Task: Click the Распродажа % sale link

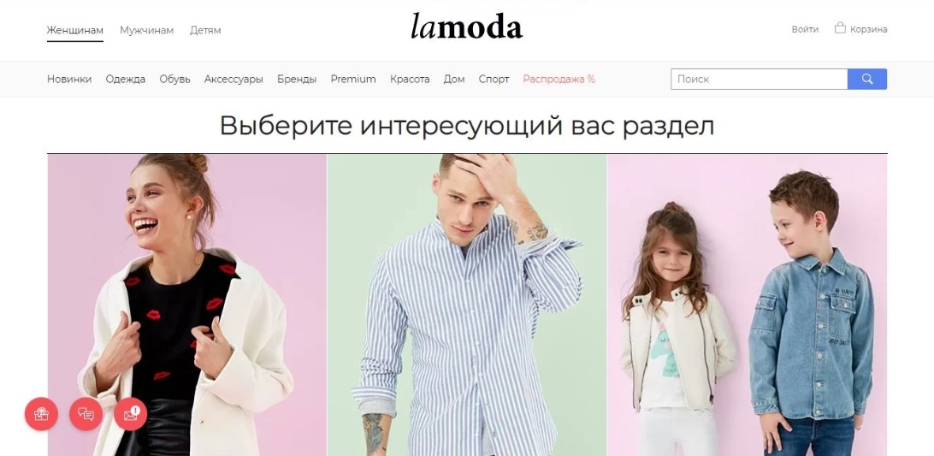Action: 559,80
